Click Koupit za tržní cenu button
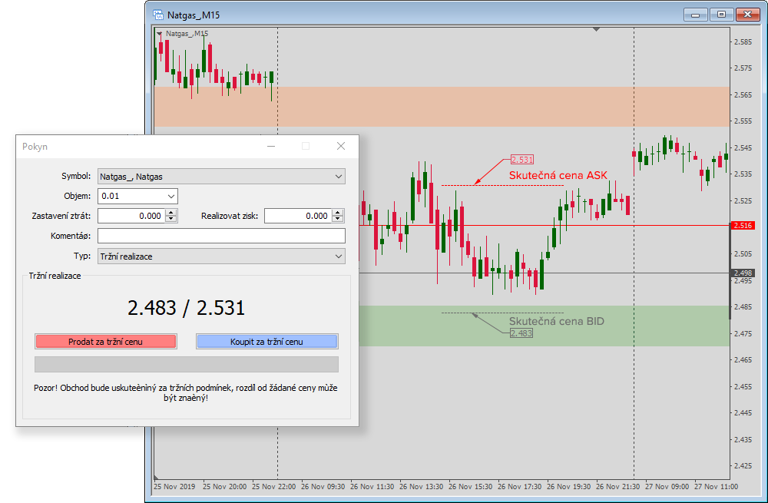This screenshot has width=768, height=503. [x=267, y=342]
